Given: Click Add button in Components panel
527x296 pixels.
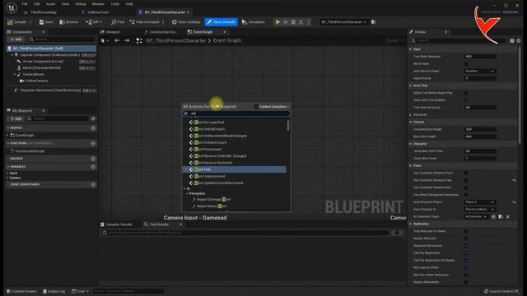Looking at the screenshot, I should pyautogui.click(x=16, y=39).
